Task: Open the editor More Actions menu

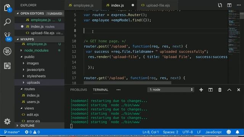Action: tap(239, 5)
